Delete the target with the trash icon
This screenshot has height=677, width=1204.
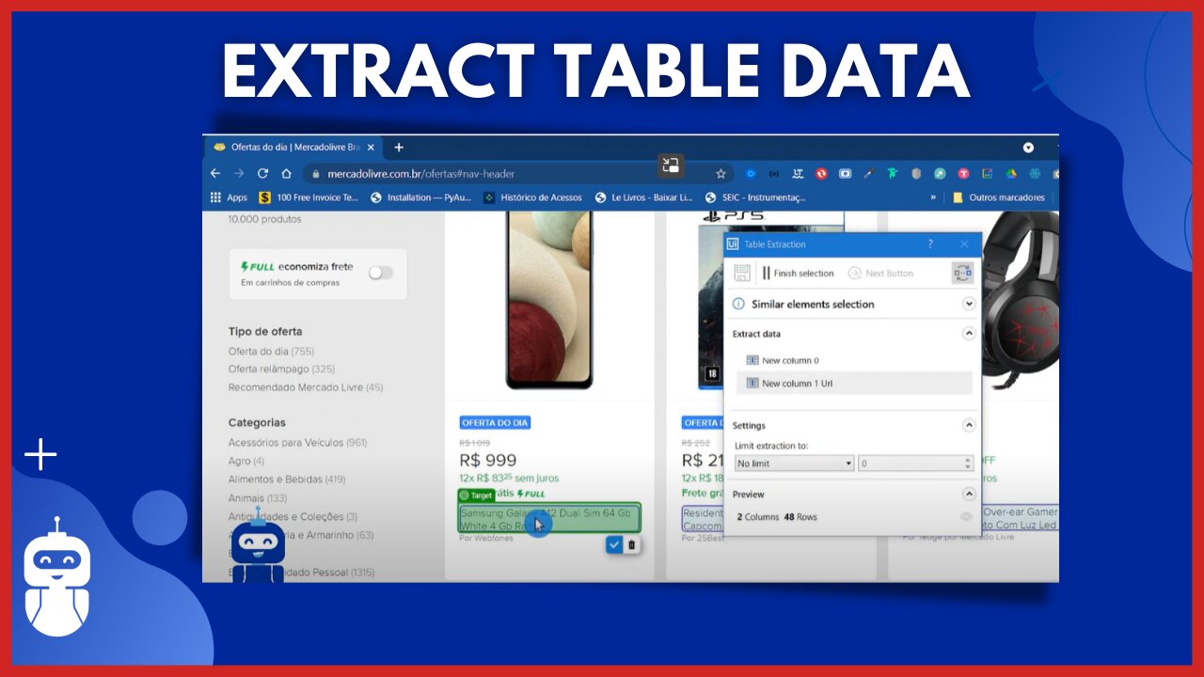(632, 544)
